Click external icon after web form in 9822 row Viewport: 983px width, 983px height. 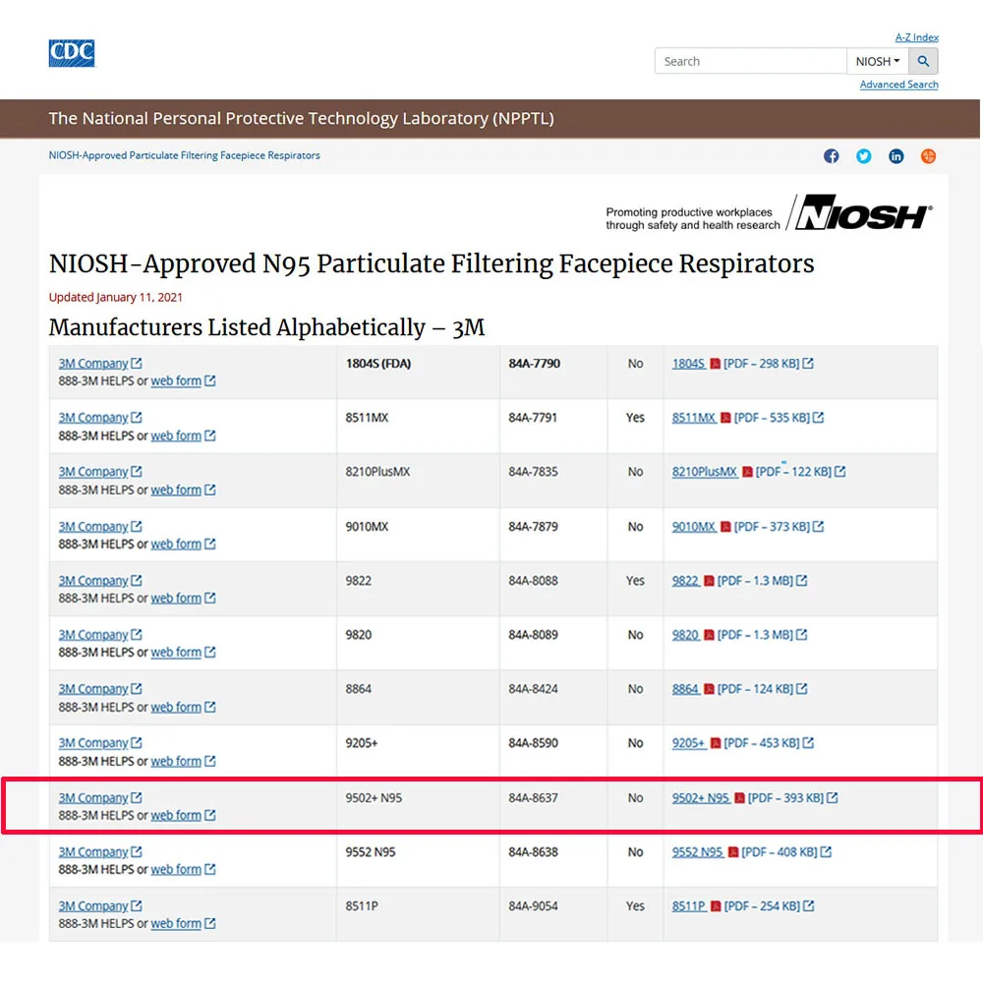(210, 598)
